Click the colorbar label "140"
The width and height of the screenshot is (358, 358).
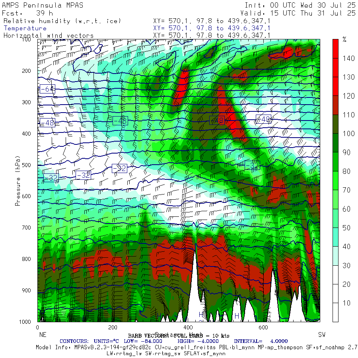[x=348, y=58]
